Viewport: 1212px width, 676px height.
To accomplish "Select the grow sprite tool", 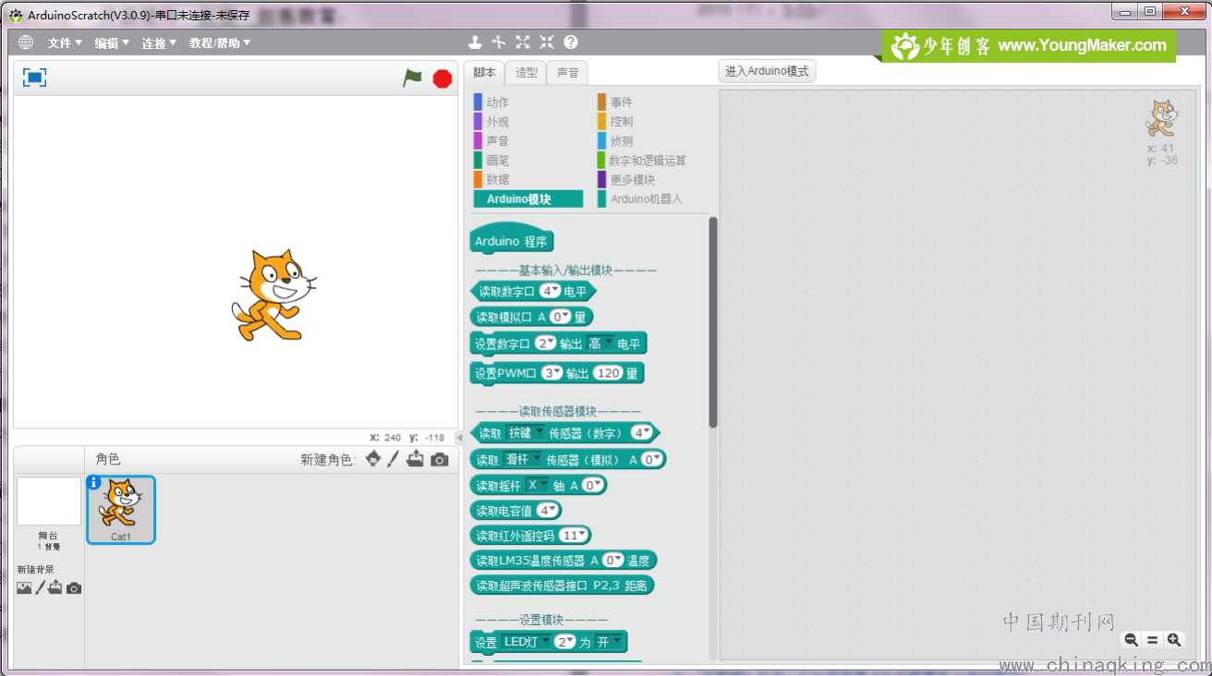I will tap(523, 42).
